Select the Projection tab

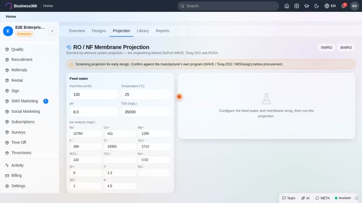(x=122, y=31)
